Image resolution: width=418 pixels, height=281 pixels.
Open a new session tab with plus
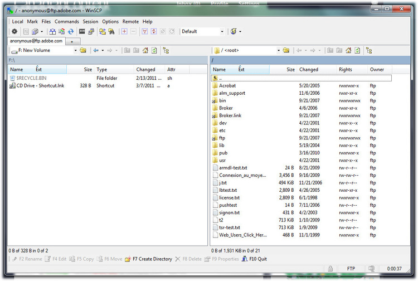[x=73, y=42]
